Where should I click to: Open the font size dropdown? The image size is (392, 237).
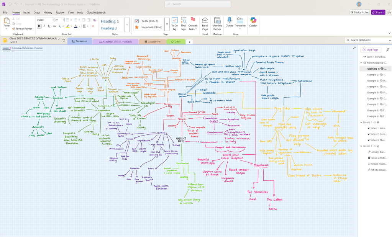coord(63,20)
